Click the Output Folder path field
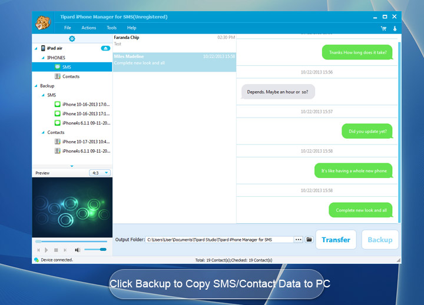The width and height of the screenshot is (424, 305). (x=220, y=240)
